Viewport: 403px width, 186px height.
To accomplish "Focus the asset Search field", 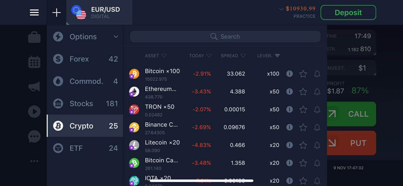I will click(225, 37).
